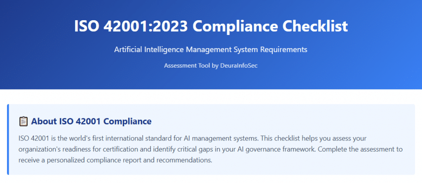This screenshot has height=183, width=422.
Task: Select the Artificial Intelligence Management System Requirements subtitle
Action: [211, 49]
